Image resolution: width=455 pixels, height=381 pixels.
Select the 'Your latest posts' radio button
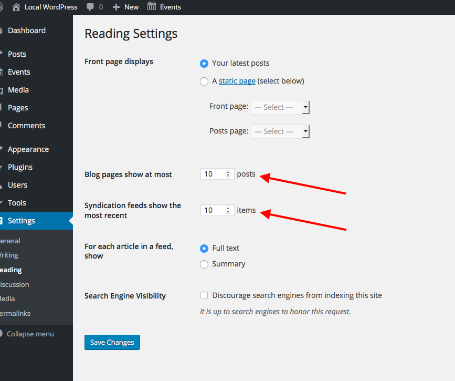coord(204,63)
